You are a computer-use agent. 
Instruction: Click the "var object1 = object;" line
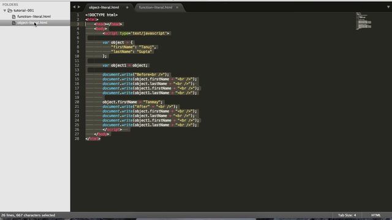pos(125,65)
